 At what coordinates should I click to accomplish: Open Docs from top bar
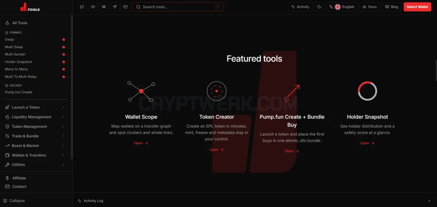369,7
